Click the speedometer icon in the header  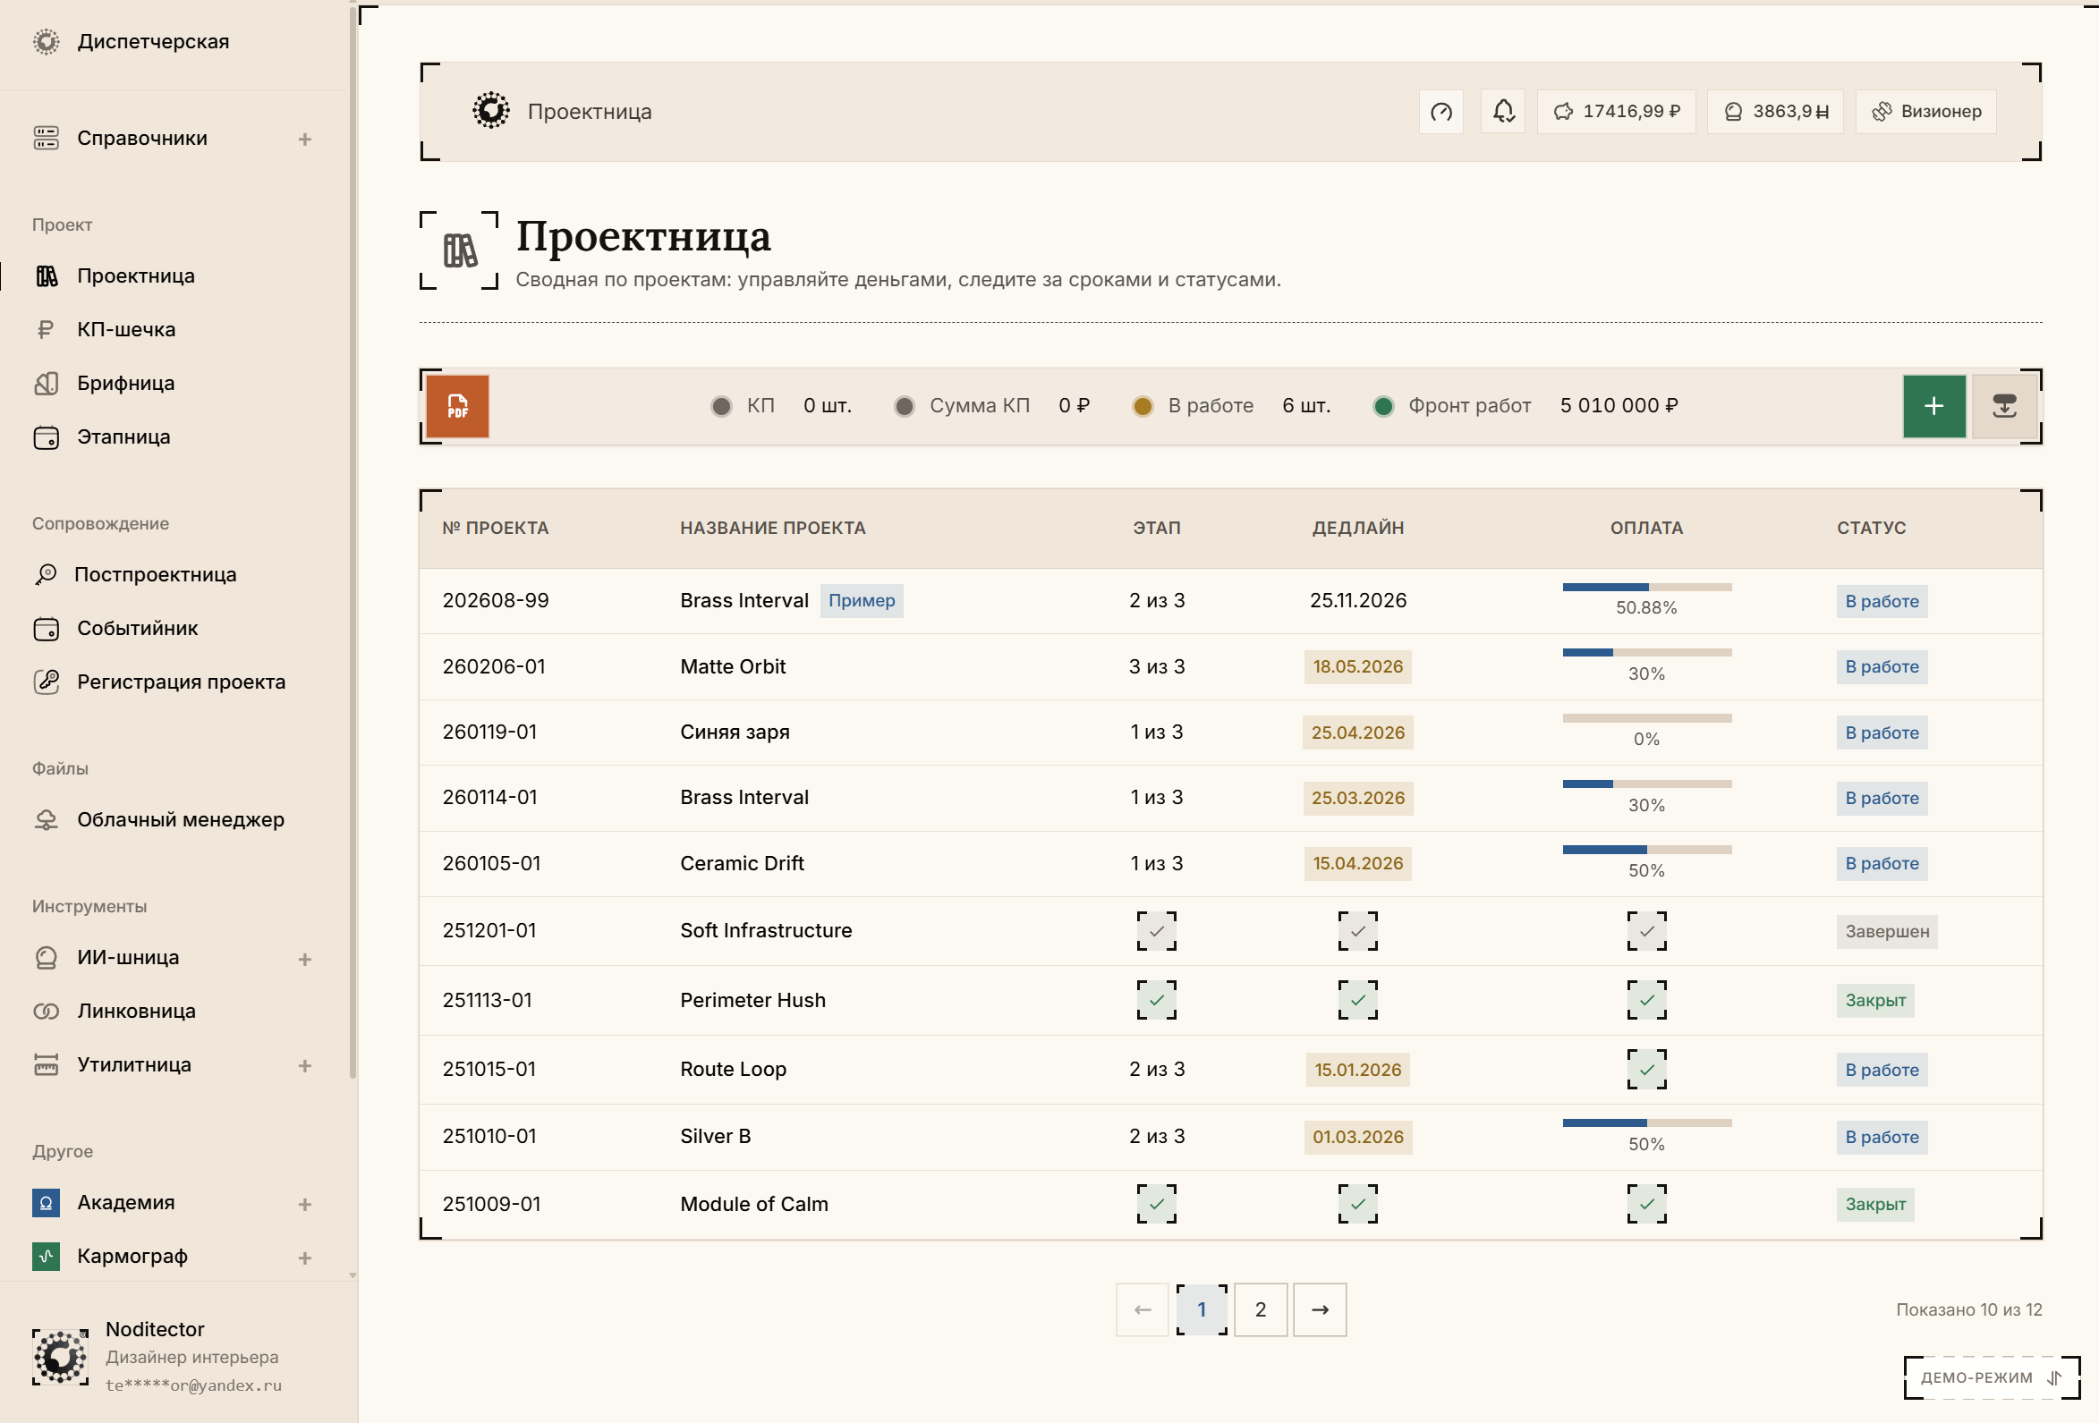pyautogui.click(x=1441, y=111)
